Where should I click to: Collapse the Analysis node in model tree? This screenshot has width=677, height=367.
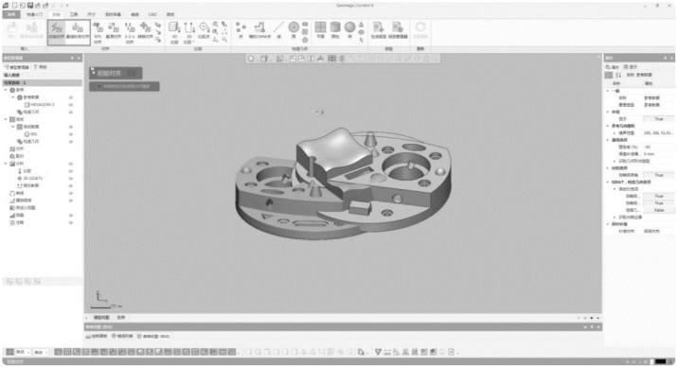[6, 164]
